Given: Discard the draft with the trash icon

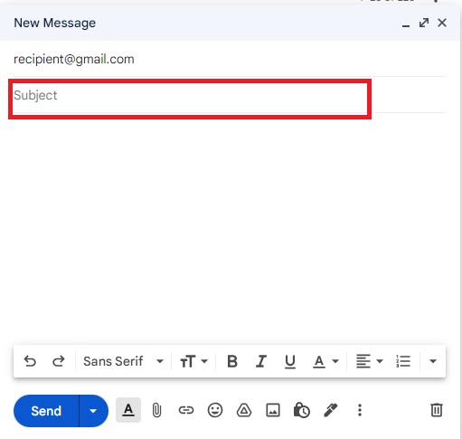Looking at the screenshot, I should coord(437,410).
